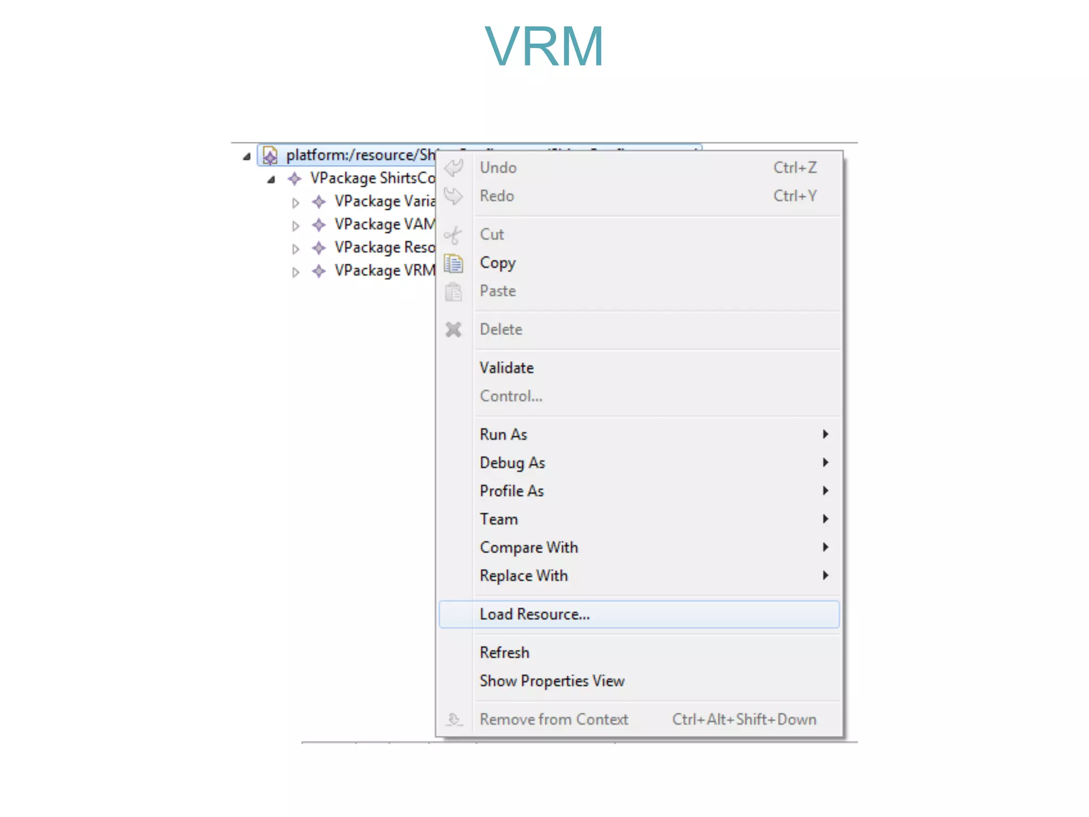Click the Ctrl+Z shortcut text
The image size is (1089, 817).
coord(795,168)
